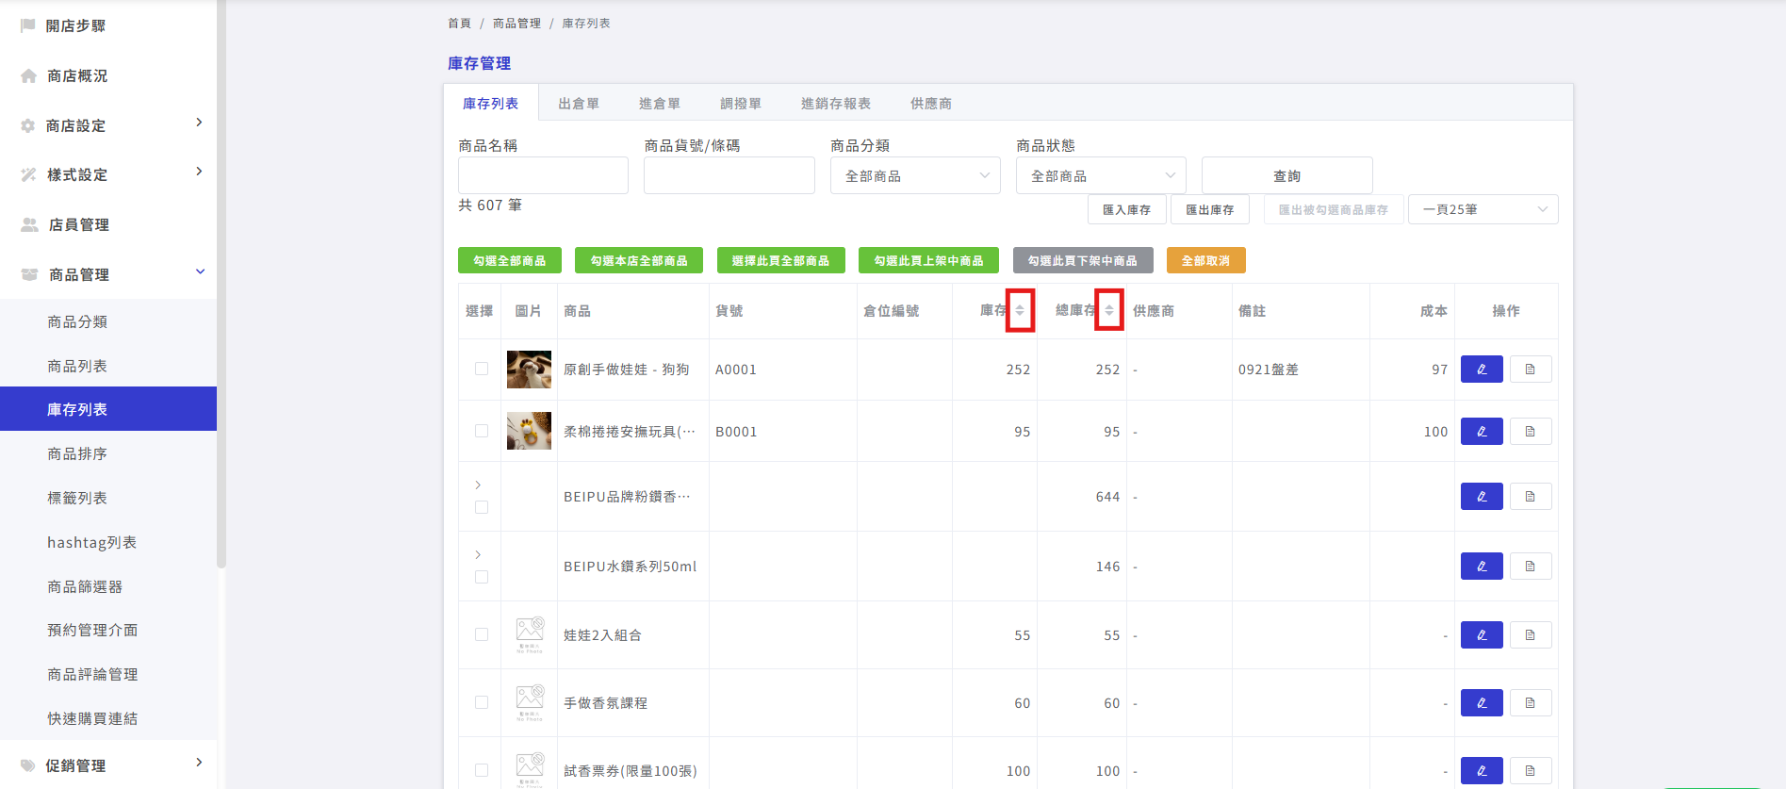Click the 商品貨號/條碼 input field
Viewport: 1786px width, 789px height.
[729, 175]
